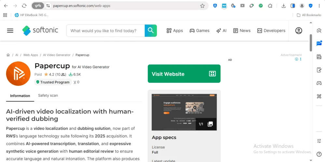This screenshot has width=325, height=162.
Task: Go back to the previous page
Action: pos(6,6)
